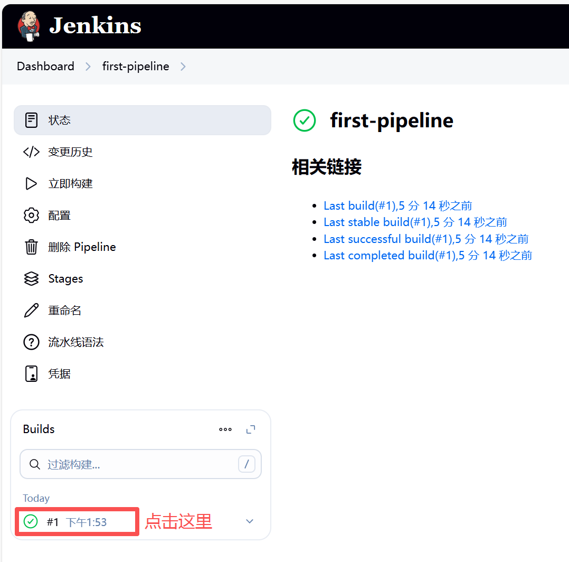This screenshot has width=569, height=562.
Task: Expand the build #1 dropdown chevron
Action: pos(250,521)
